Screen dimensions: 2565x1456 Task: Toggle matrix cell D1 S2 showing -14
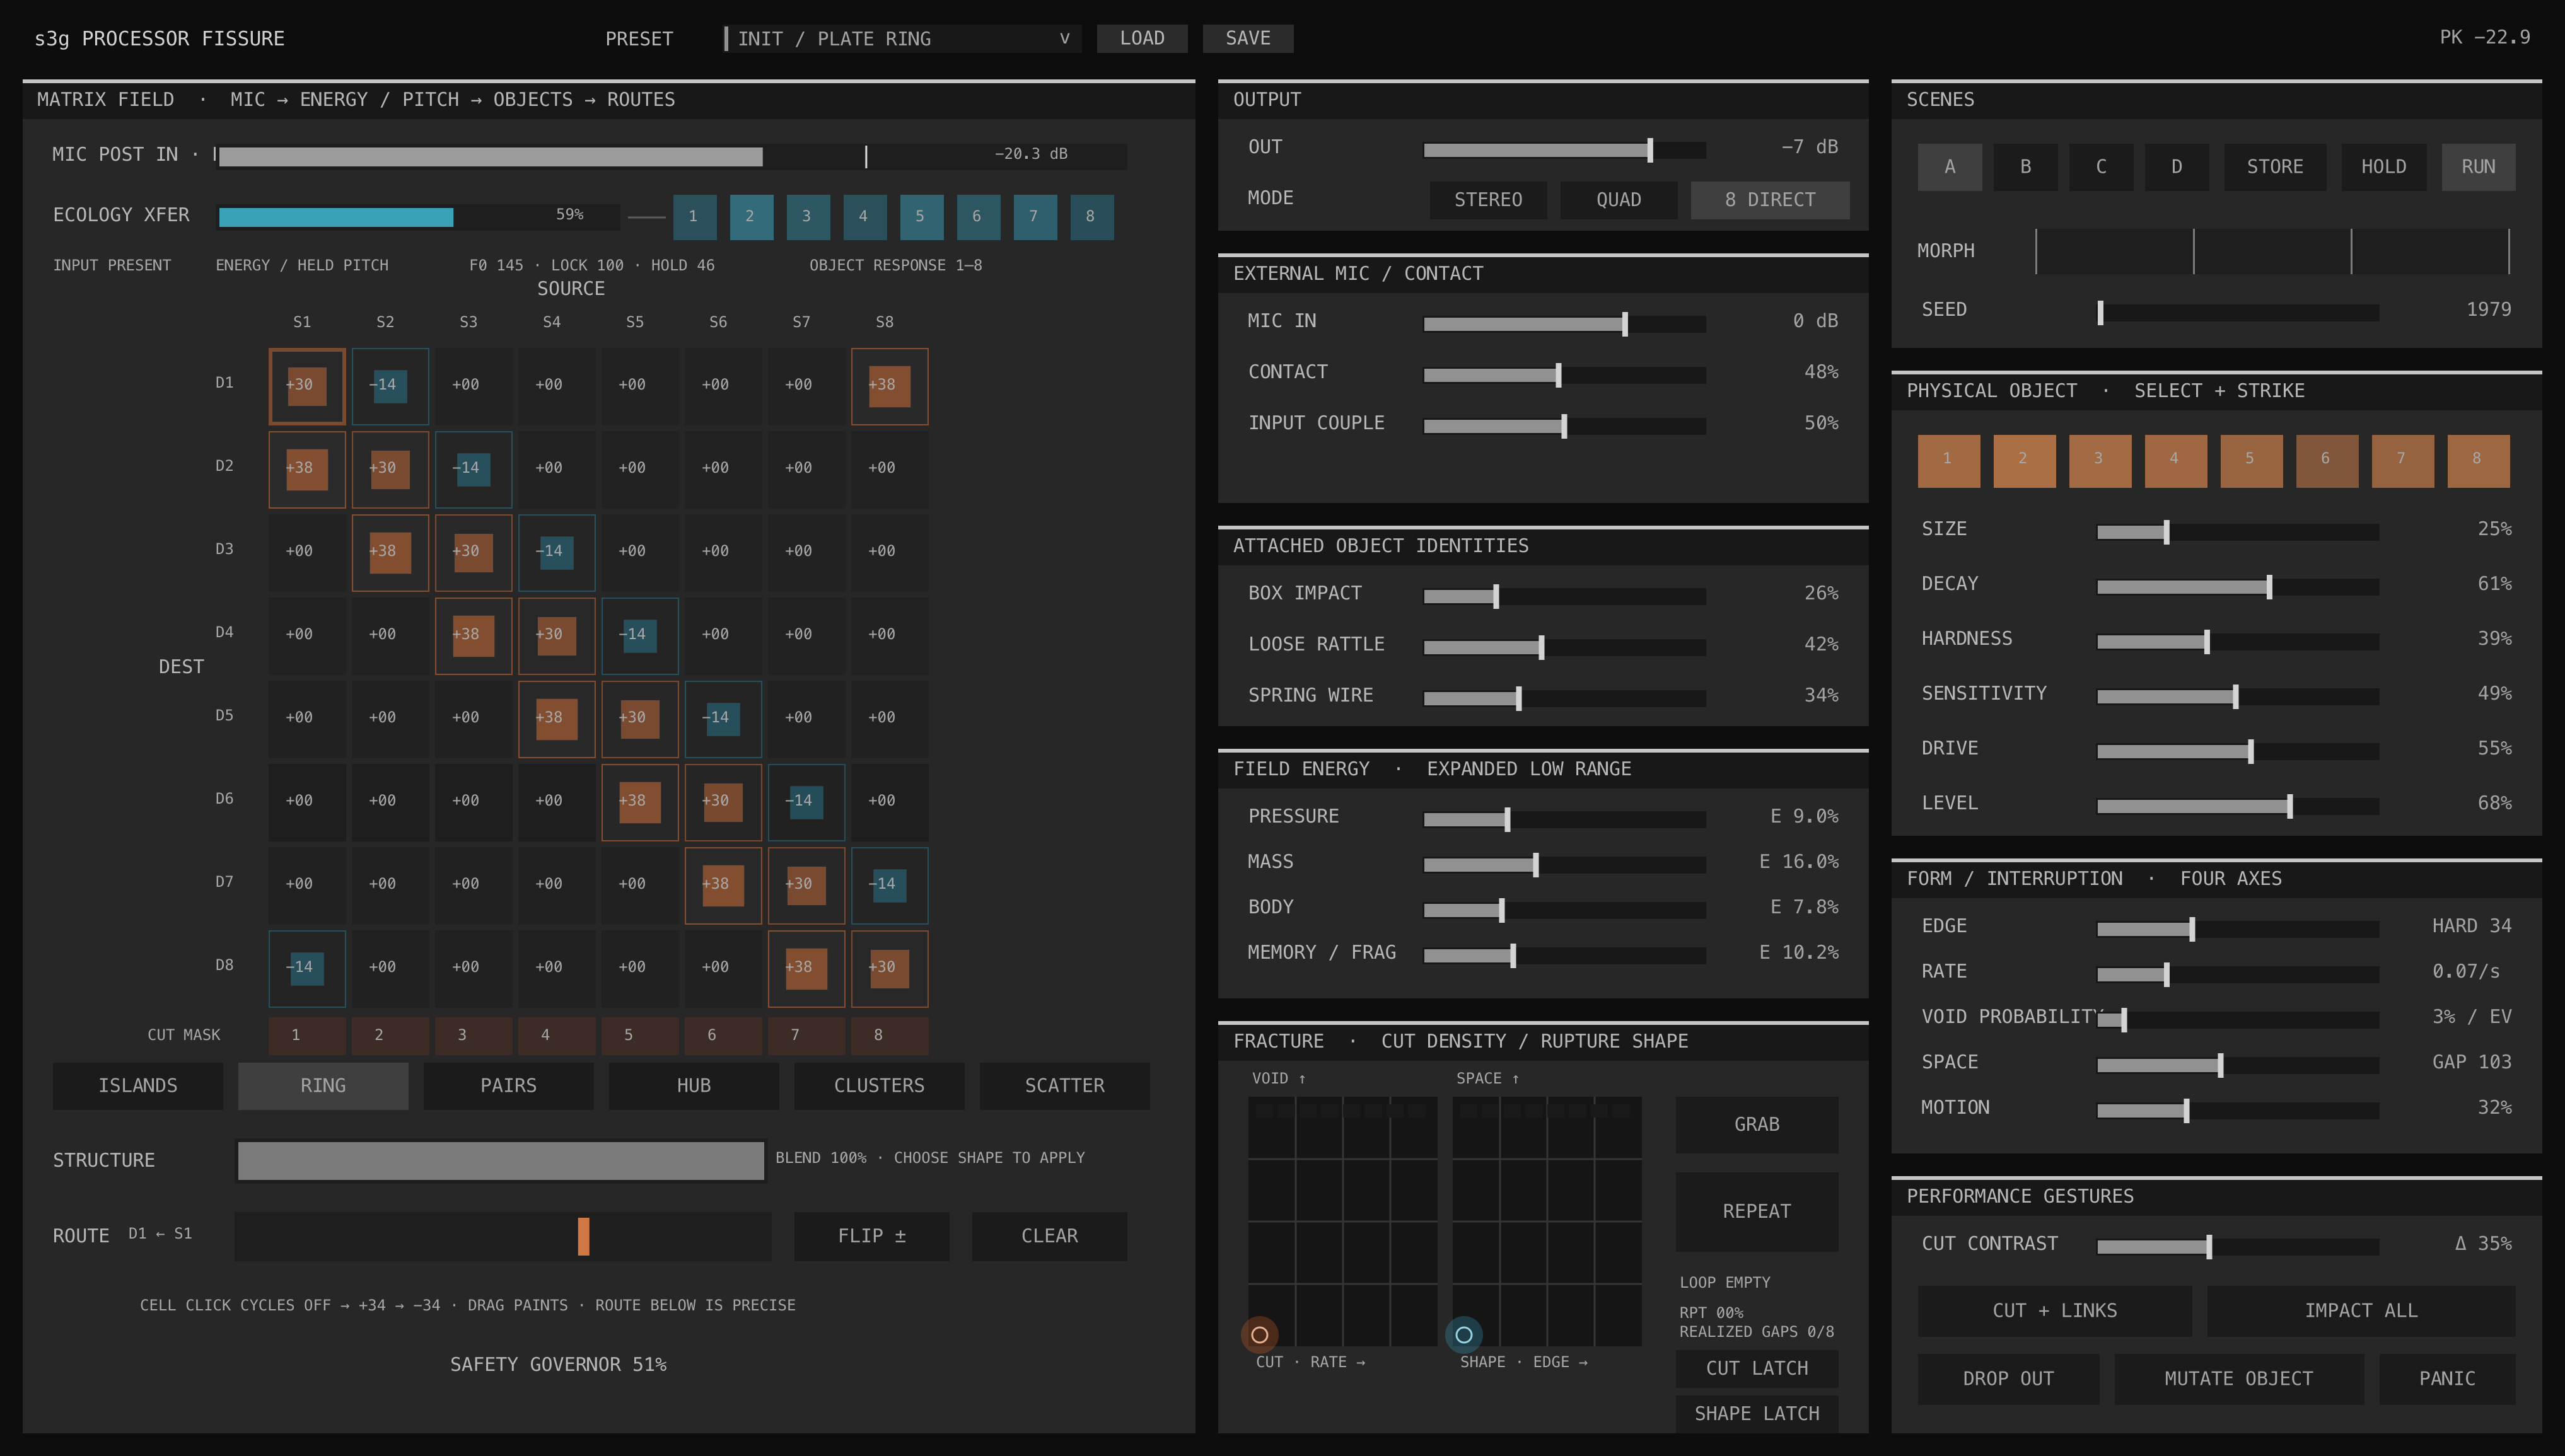390,386
